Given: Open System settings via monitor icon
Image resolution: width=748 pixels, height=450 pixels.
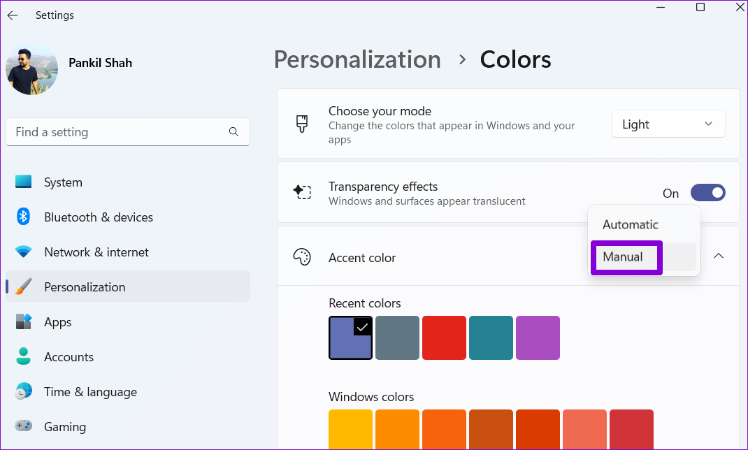Looking at the screenshot, I should (23, 182).
